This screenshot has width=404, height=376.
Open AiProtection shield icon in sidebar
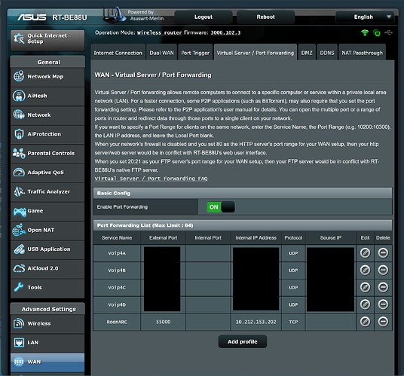(x=19, y=134)
